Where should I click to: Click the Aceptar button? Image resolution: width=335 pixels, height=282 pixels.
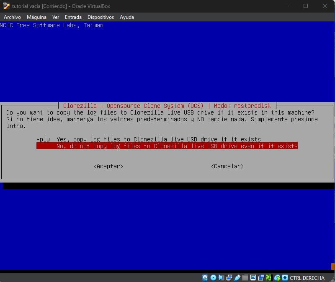[x=108, y=166]
